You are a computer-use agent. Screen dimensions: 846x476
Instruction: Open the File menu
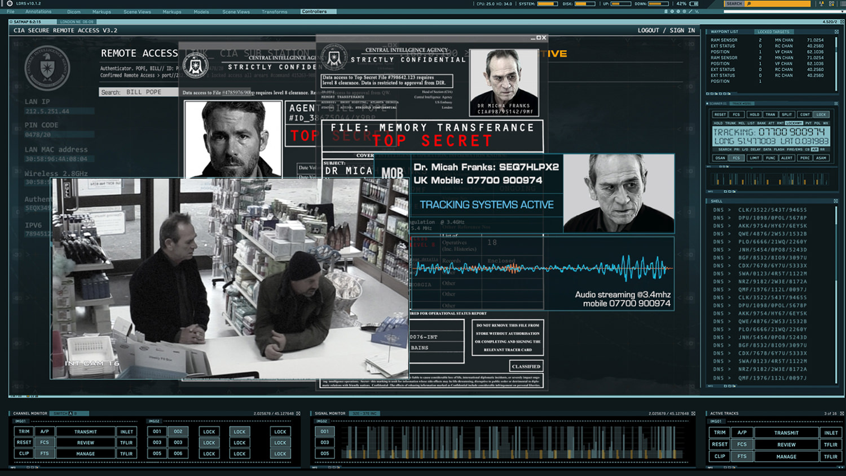click(11, 11)
